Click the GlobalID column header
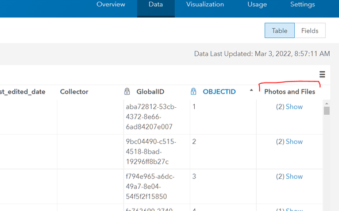 pos(151,92)
